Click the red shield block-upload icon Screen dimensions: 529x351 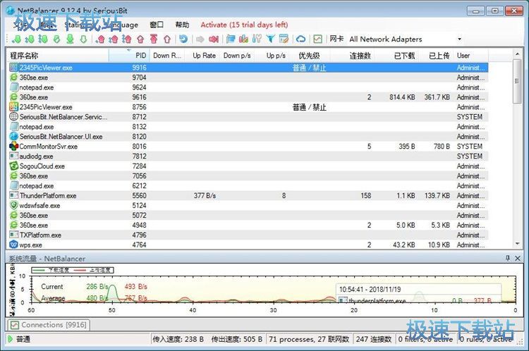140,39
